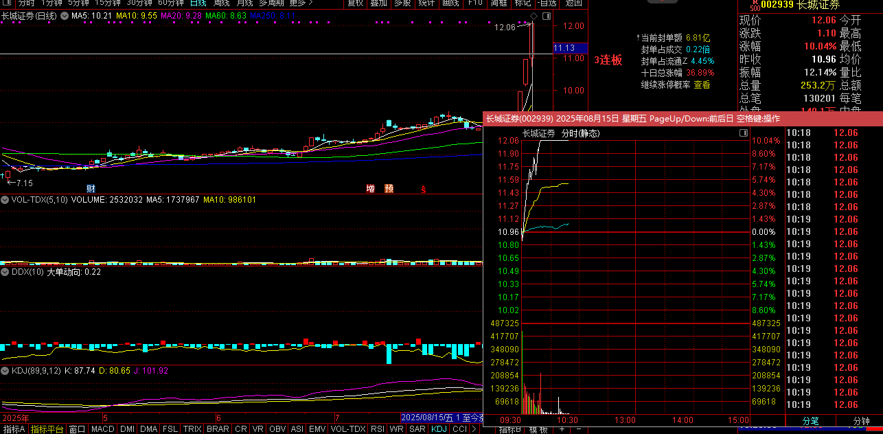Screen dimensions: 883x434
Task: Open the circular dropdown beside 长城证券(日线)
Action: click(64, 15)
